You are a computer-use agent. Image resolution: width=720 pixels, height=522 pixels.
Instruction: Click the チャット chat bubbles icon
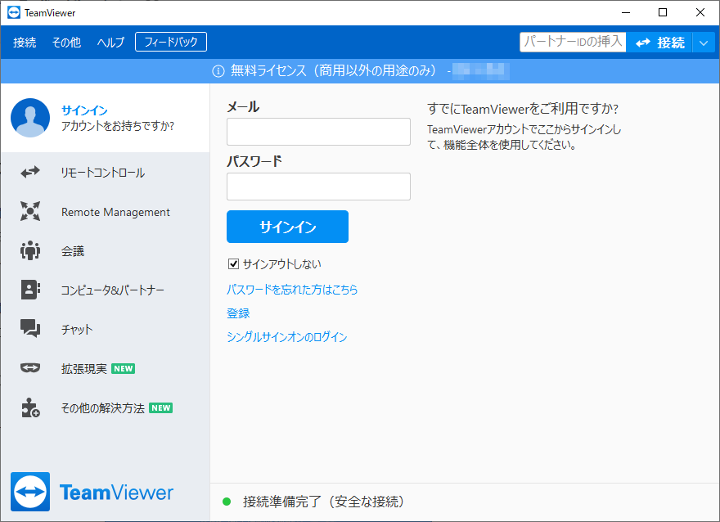pos(30,329)
